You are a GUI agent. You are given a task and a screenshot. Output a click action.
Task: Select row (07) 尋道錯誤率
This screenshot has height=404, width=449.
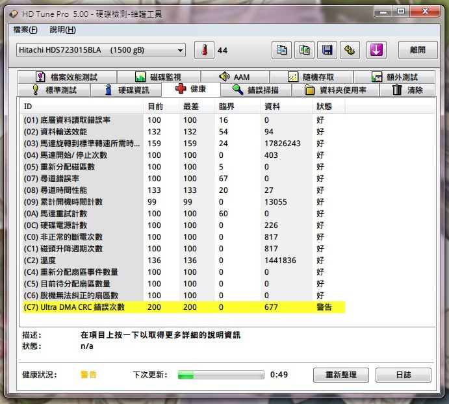click(183, 179)
